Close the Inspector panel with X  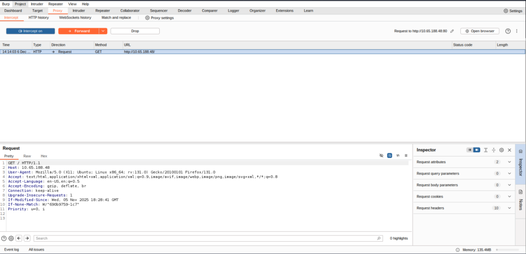click(510, 150)
